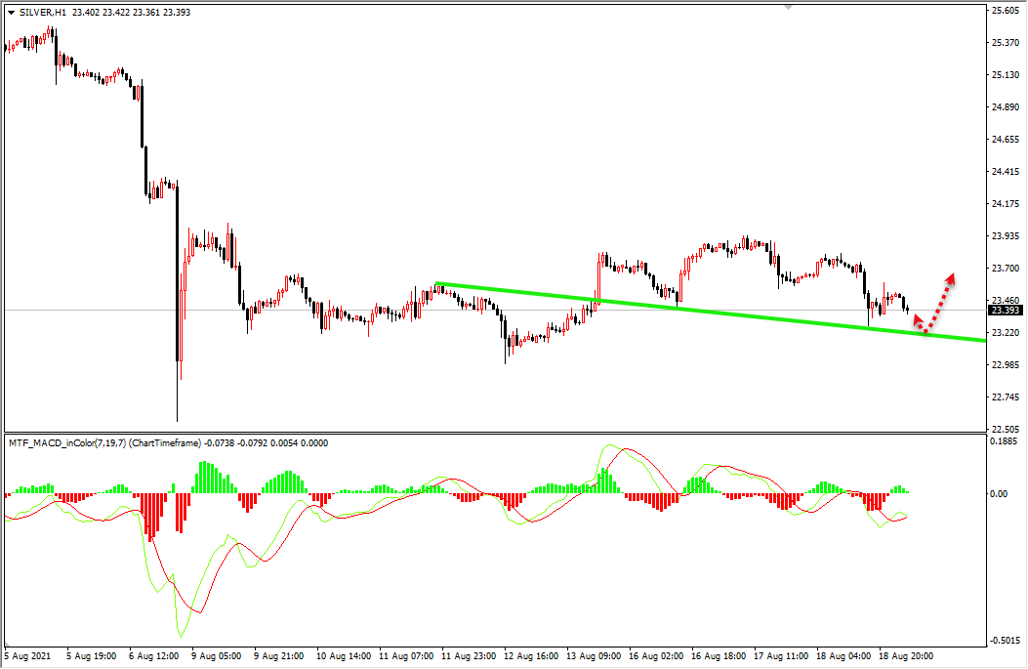Image resolution: width=1028 pixels, height=669 pixels.
Task: Open the dropdown triangle beside SILVER,H1
Action: tap(11, 13)
